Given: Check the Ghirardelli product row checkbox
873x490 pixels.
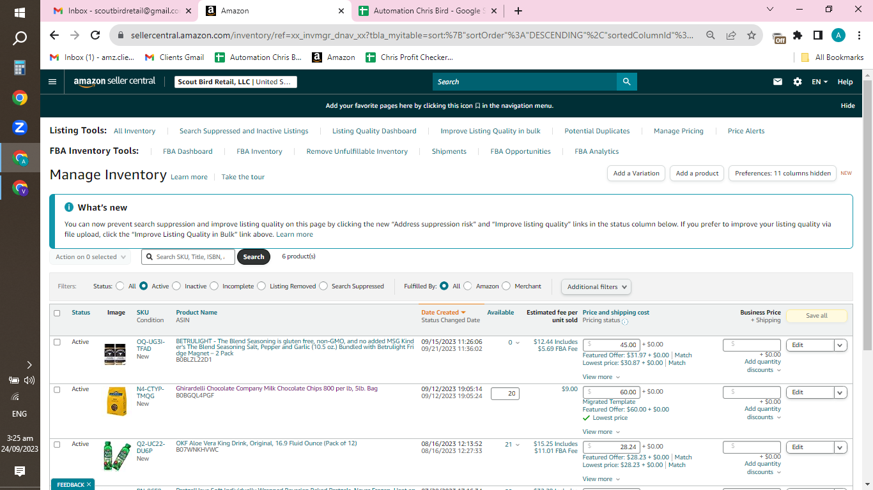Looking at the screenshot, I should click(57, 389).
